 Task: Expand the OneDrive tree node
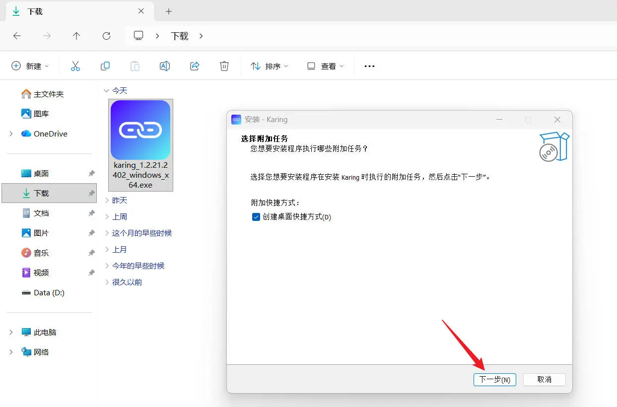(x=11, y=134)
